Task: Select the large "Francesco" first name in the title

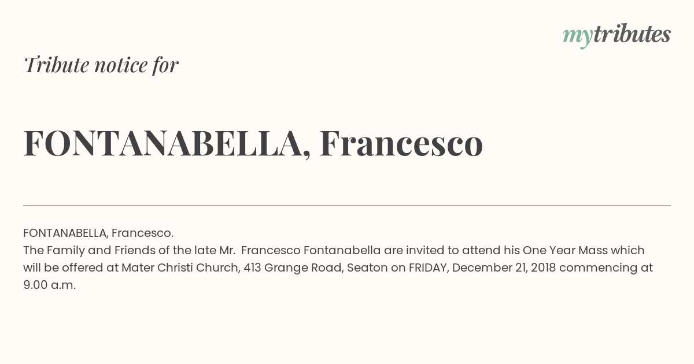Action: click(x=401, y=143)
